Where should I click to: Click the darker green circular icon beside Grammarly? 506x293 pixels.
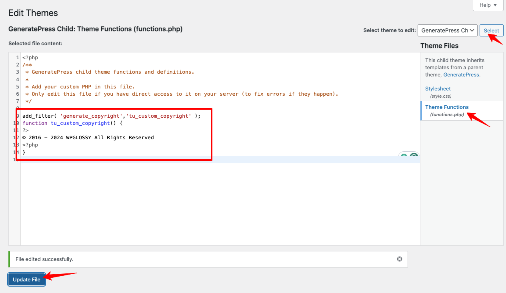pyautogui.click(x=414, y=155)
